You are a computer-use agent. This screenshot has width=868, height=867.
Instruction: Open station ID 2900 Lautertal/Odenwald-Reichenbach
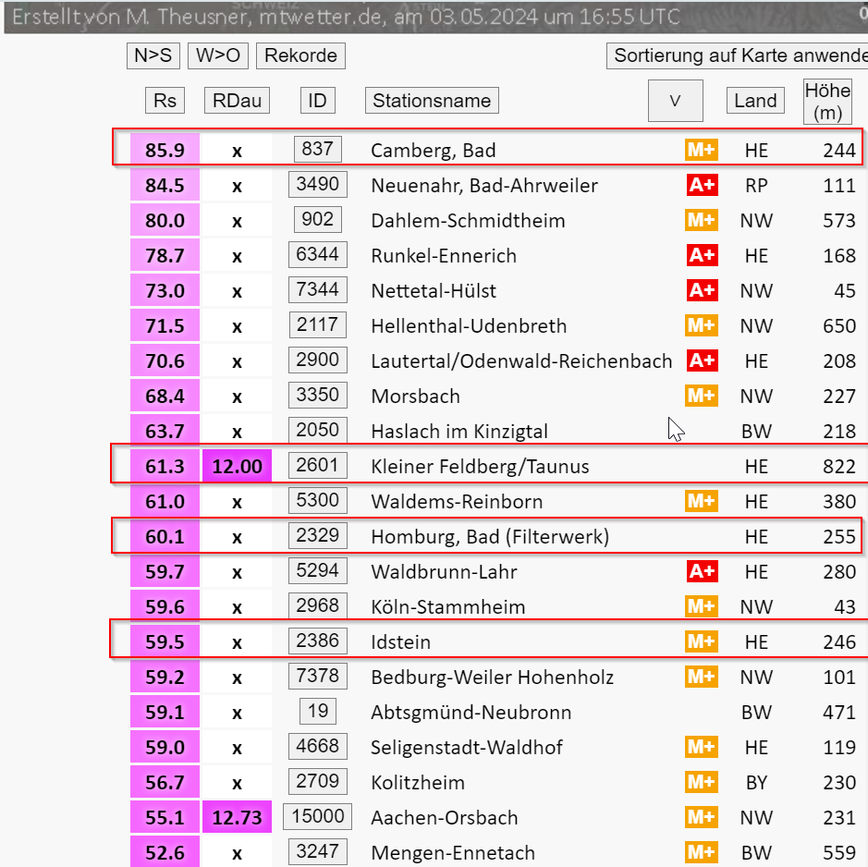318,360
